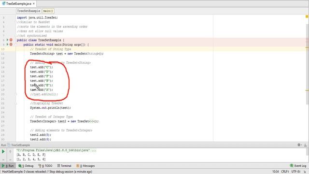Click the tset.add("D"); line
This screenshot has width=309, height=174.
pos(42,72)
